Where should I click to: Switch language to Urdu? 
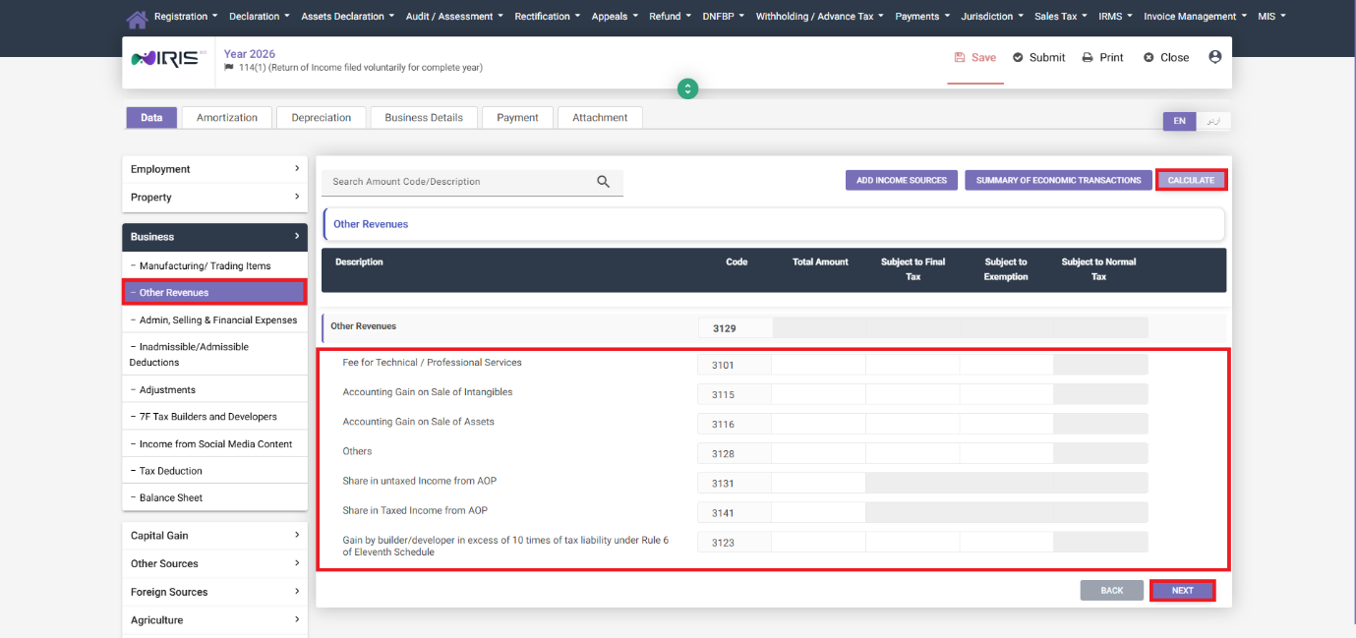1213,121
